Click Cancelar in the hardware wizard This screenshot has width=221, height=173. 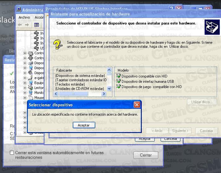tap(206, 131)
